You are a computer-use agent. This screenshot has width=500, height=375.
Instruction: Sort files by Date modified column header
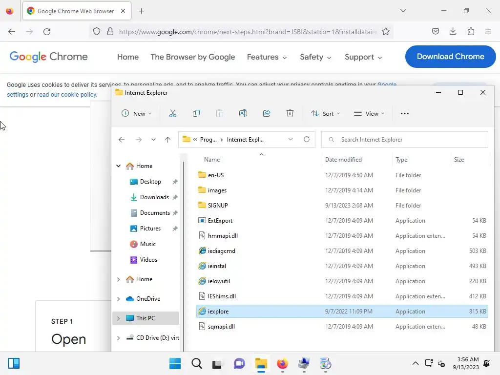coord(343,160)
